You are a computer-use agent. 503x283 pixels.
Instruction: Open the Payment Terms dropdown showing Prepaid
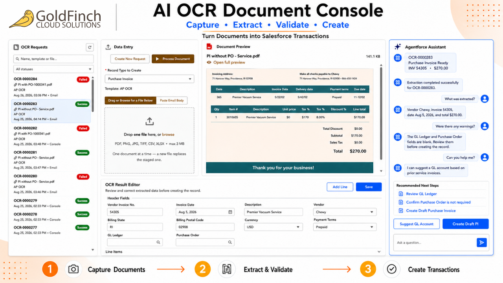click(x=345, y=227)
